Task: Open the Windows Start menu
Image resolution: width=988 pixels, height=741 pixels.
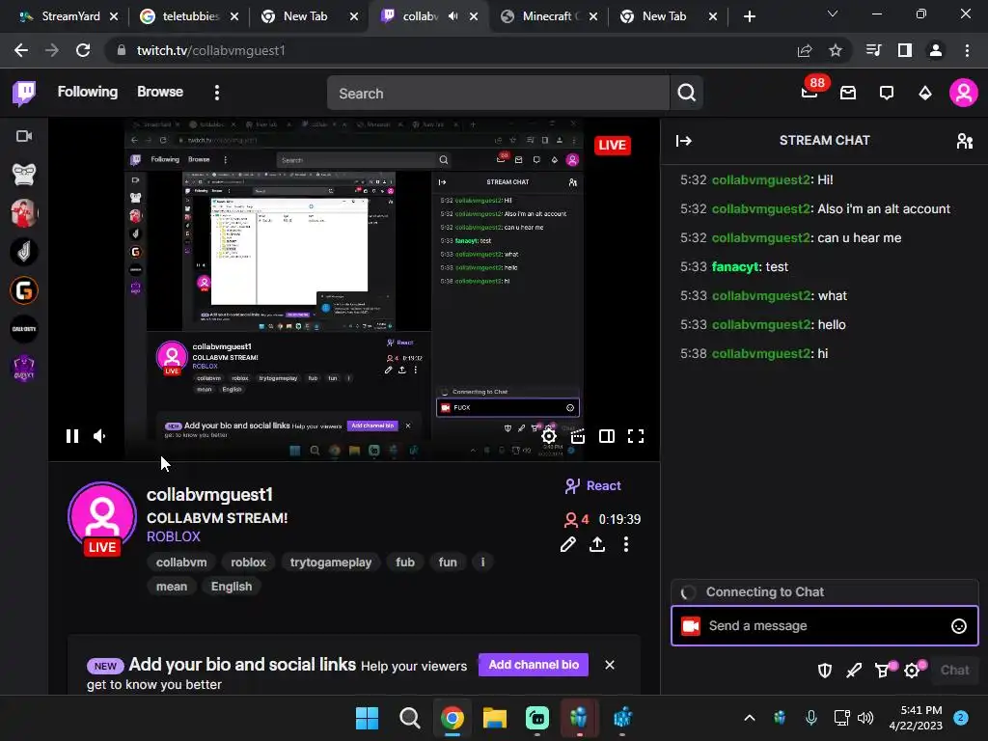Action: click(367, 718)
